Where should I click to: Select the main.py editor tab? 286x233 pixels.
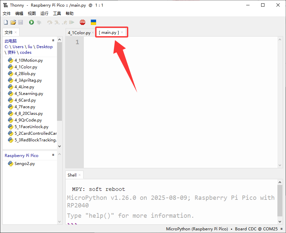click(109, 33)
